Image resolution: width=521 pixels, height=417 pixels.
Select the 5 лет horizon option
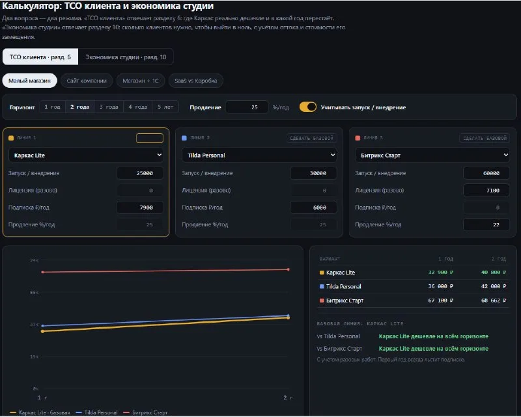point(165,107)
